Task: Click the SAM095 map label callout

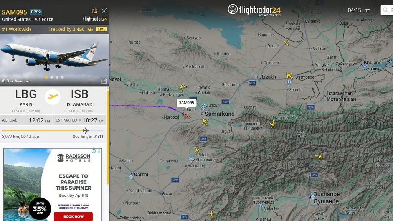Action: coord(187,103)
